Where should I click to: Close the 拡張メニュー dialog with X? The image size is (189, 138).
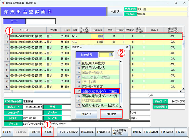[127, 47]
